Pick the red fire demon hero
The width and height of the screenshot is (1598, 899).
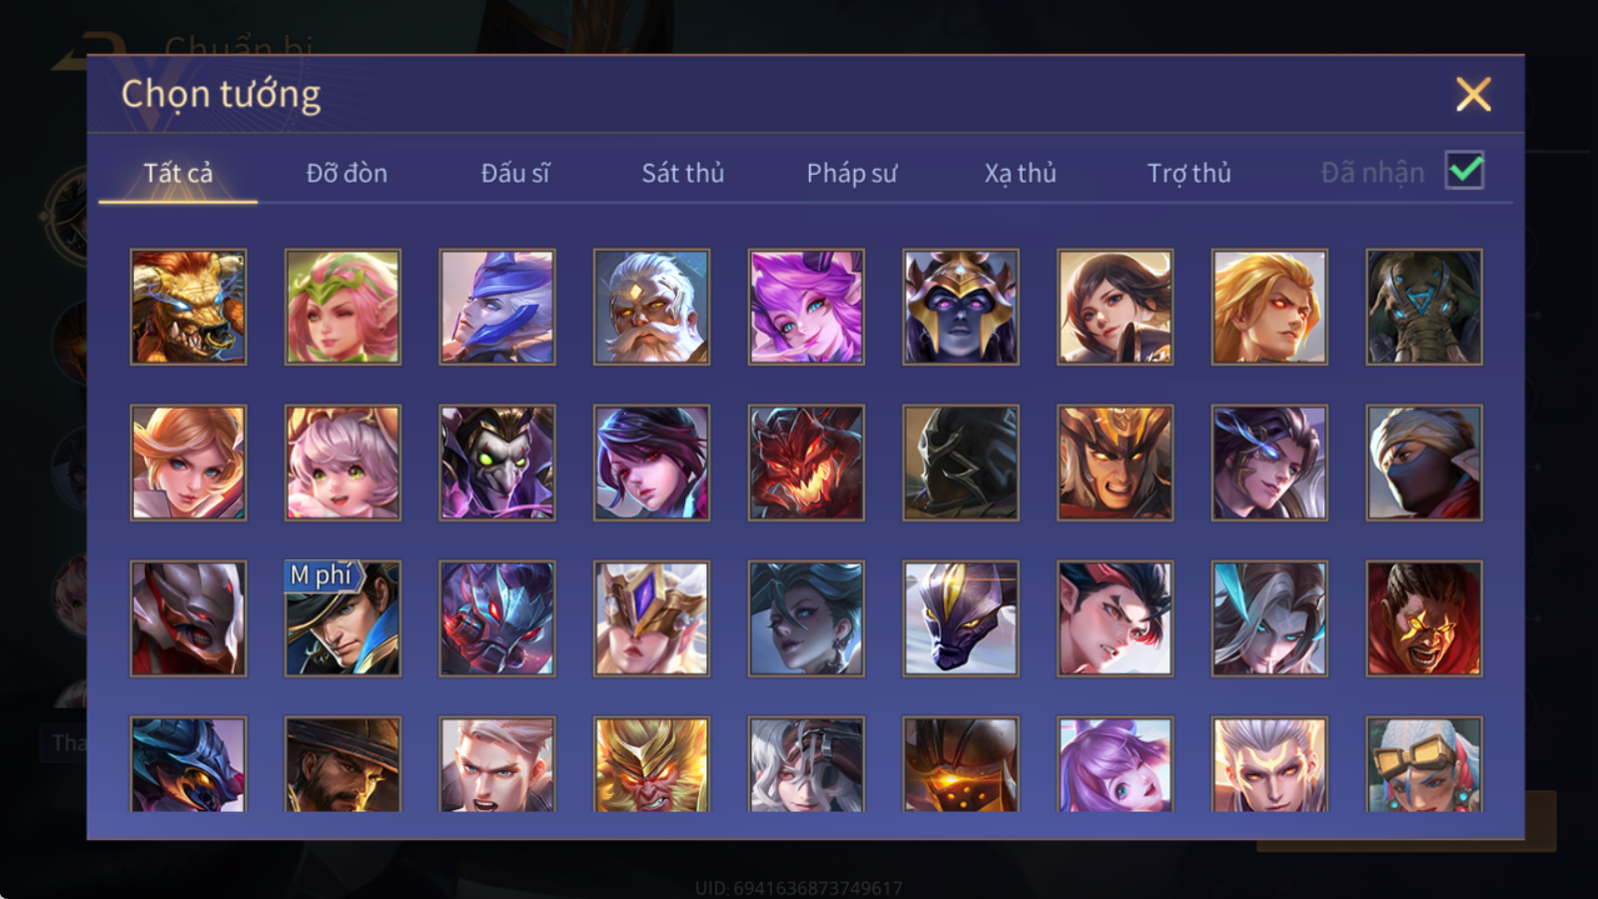point(806,462)
